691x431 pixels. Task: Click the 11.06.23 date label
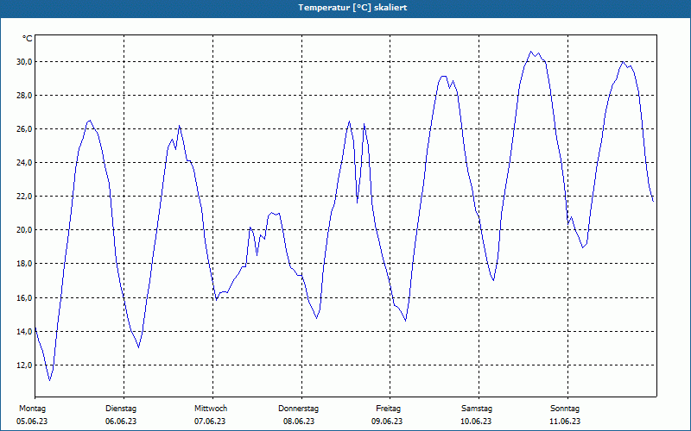tap(565, 422)
